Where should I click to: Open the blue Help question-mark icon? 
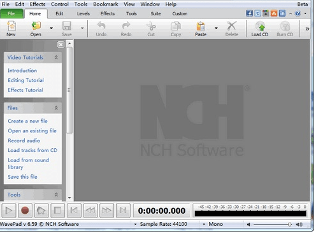[298, 13]
